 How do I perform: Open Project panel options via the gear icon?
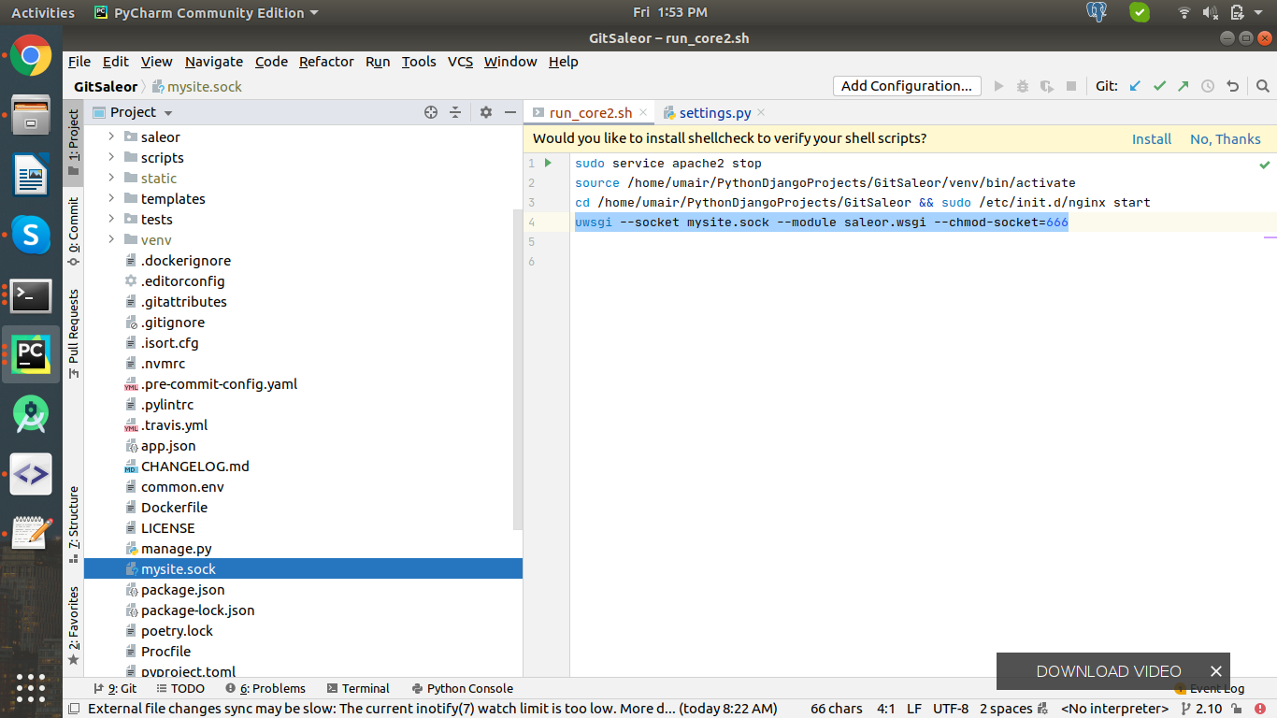pos(485,111)
